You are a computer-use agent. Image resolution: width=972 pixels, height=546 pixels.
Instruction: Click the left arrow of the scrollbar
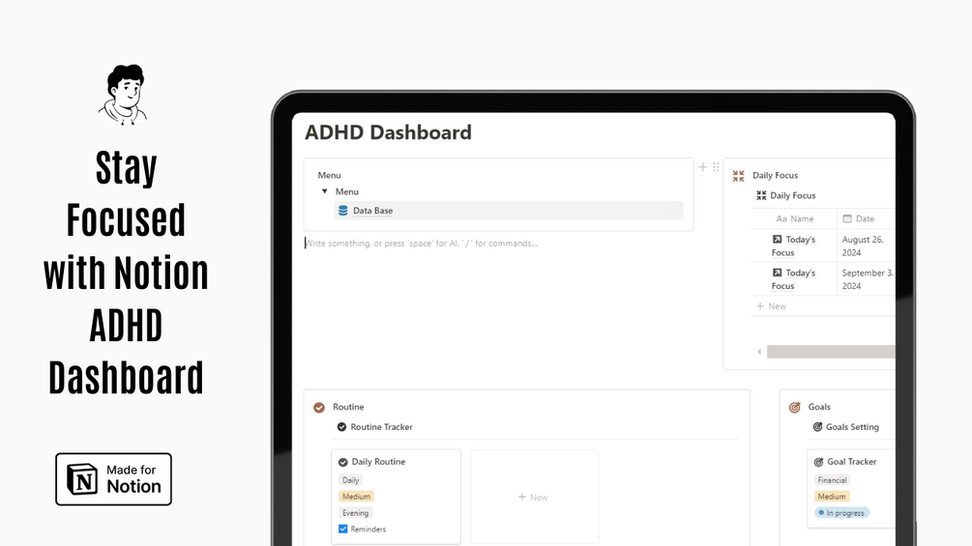click(759, 352)
